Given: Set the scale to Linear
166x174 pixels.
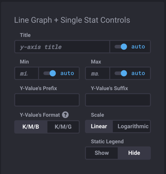Looking at the screenshot, I should tap(99, 127).
